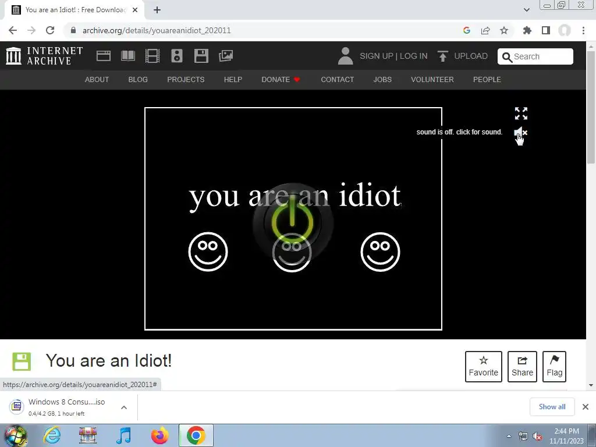Screen dimensions: 596x447
Task: Open the CONTACT menu item
Action: [338, 79]
